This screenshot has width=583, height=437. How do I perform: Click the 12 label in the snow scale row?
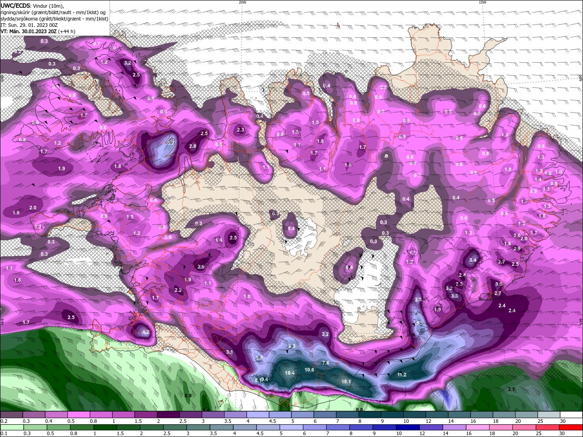(x=428, y=421)
